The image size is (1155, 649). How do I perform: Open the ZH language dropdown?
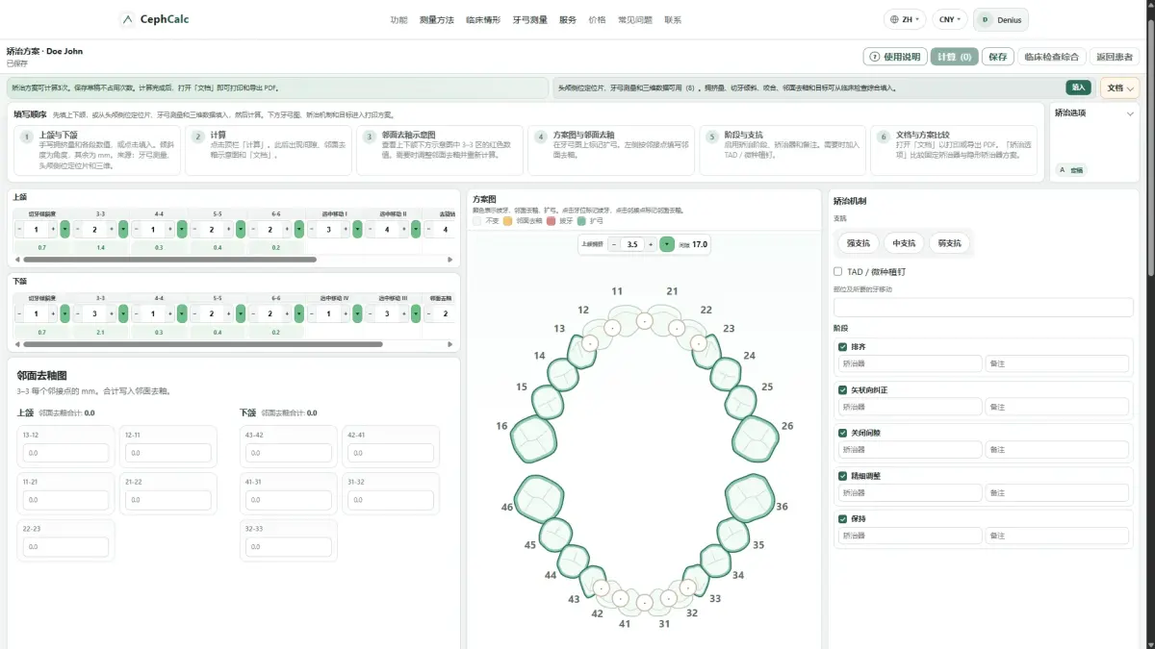[x=905, y=19]
